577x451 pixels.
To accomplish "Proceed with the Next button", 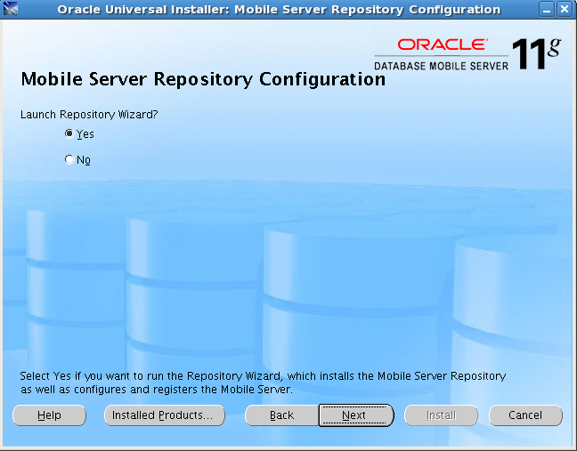I will point(354,415).
